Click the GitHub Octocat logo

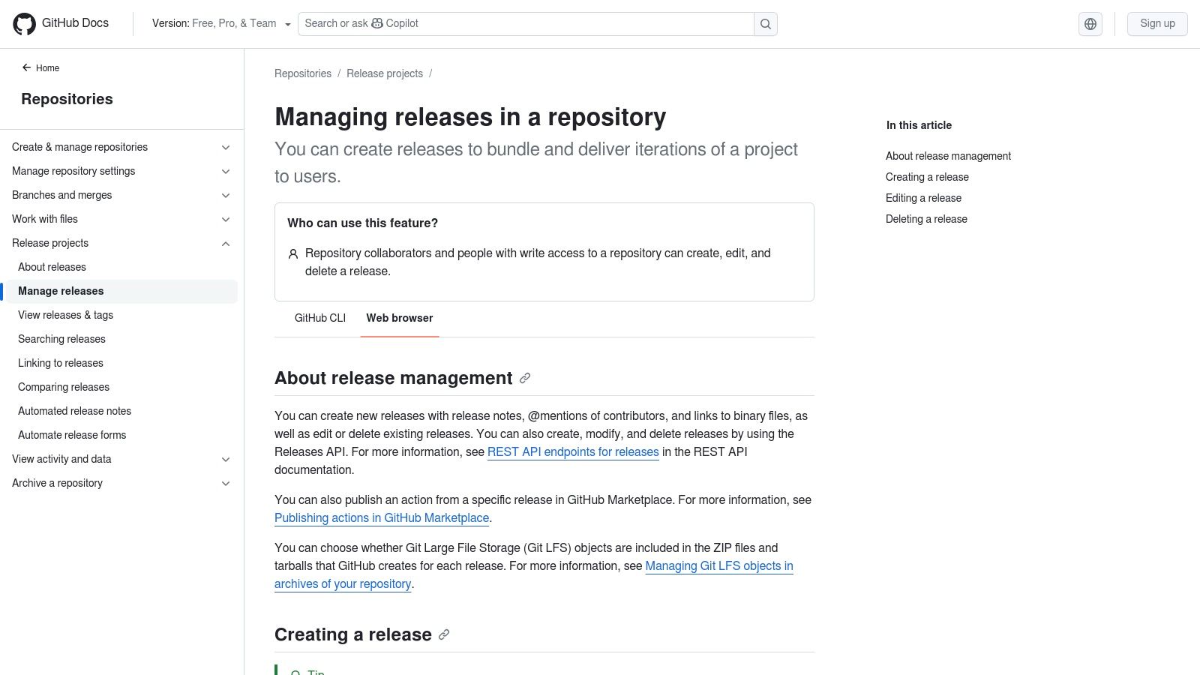tap(25, 24)
